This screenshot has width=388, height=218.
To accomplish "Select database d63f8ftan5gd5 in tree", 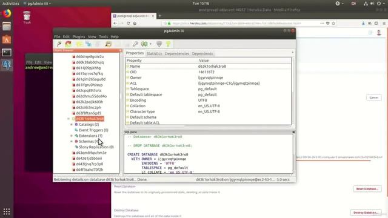I will point(89,113).
